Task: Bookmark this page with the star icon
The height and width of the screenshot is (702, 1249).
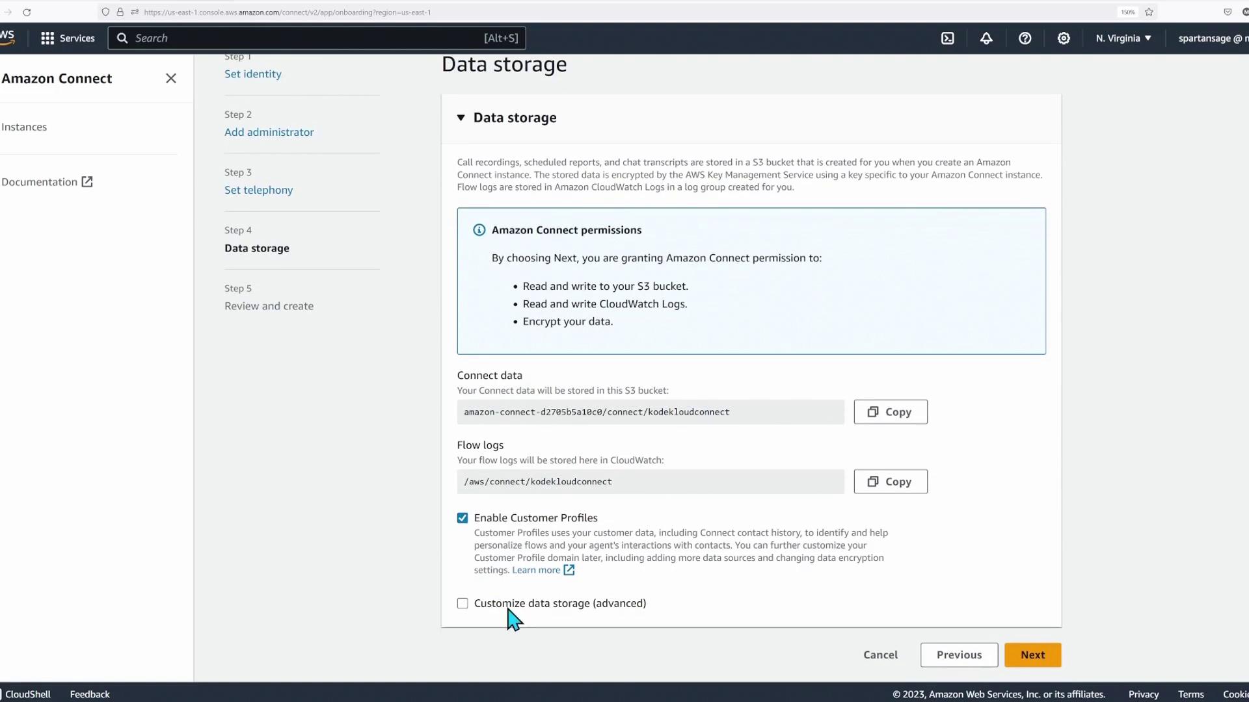Action: (1149, 12)
